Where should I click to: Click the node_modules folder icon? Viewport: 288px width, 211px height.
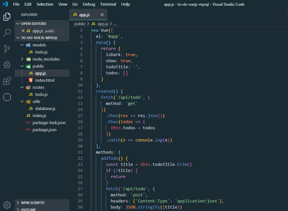pyautogui.click(x=28, y=59)
